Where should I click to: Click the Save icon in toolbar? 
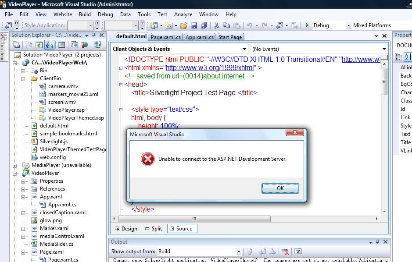click(194, 25)
